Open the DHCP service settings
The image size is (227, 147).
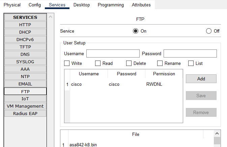coord(25,32)
